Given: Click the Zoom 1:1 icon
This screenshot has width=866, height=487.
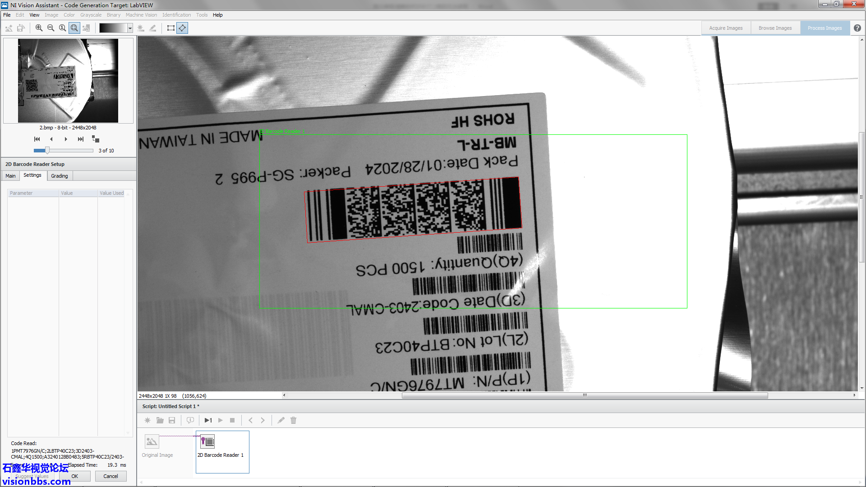Looking at the screenshot, I should (x=62, y=28).
